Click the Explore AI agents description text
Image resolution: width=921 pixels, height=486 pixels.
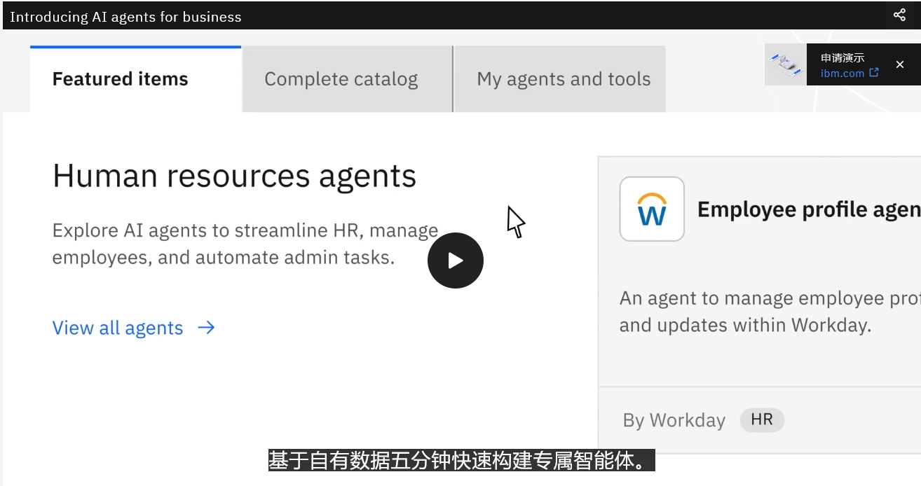(x=245, y=244)
